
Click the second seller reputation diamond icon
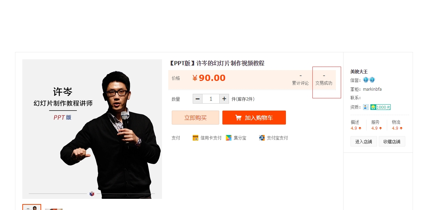pyautogui.click(x=372, y=80)
